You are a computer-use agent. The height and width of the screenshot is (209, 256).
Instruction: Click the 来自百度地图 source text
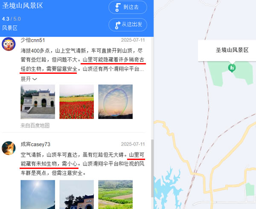pyautogui.click(x=35, y=125)
